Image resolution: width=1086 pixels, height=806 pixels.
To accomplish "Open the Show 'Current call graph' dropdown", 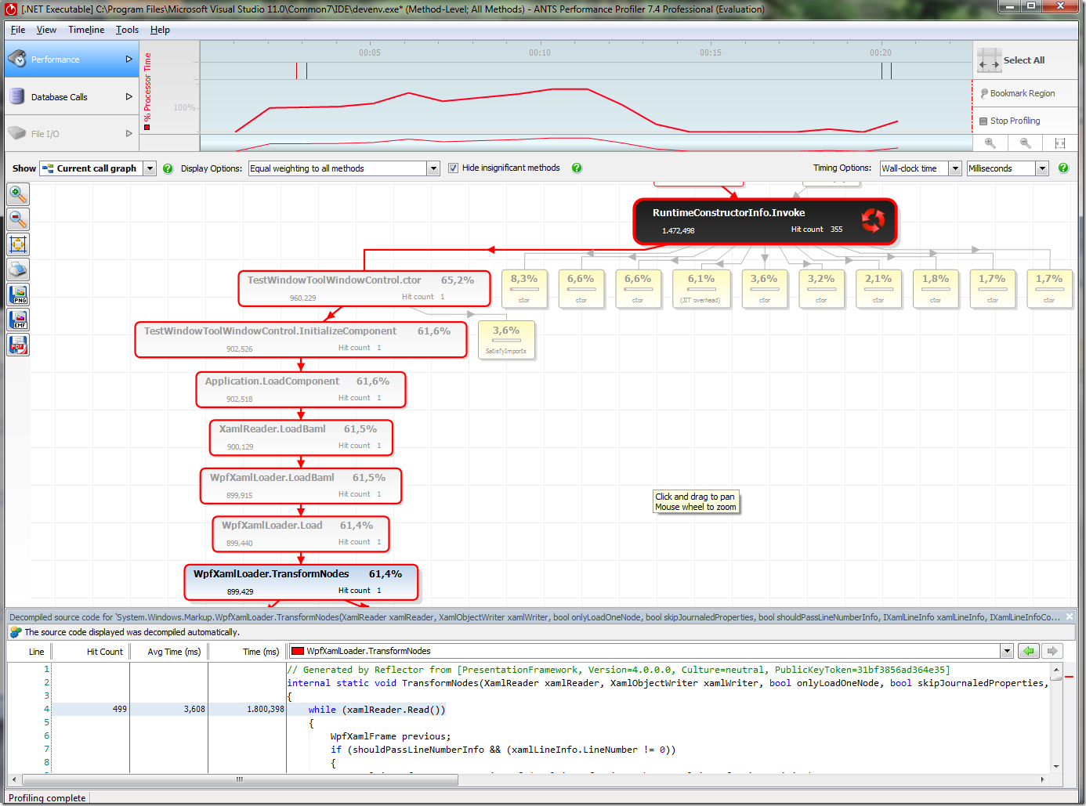I will 150,168.
